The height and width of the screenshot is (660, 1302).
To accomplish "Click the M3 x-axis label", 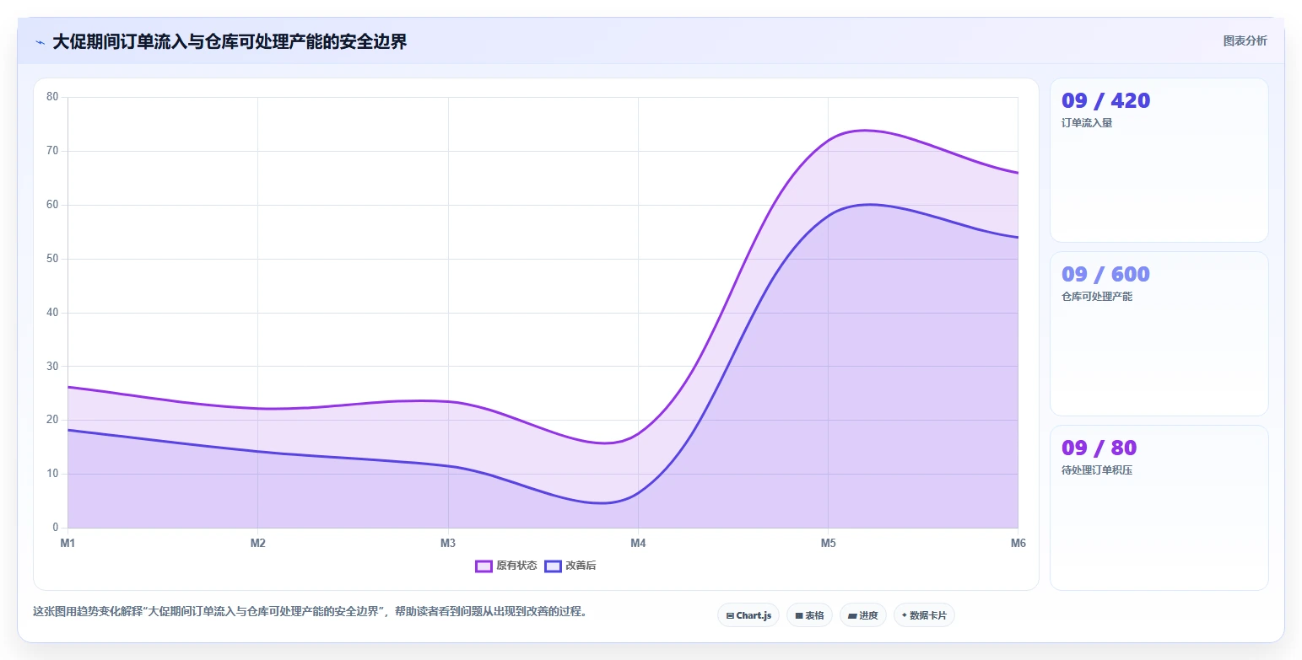I will (x=448, y=544).
